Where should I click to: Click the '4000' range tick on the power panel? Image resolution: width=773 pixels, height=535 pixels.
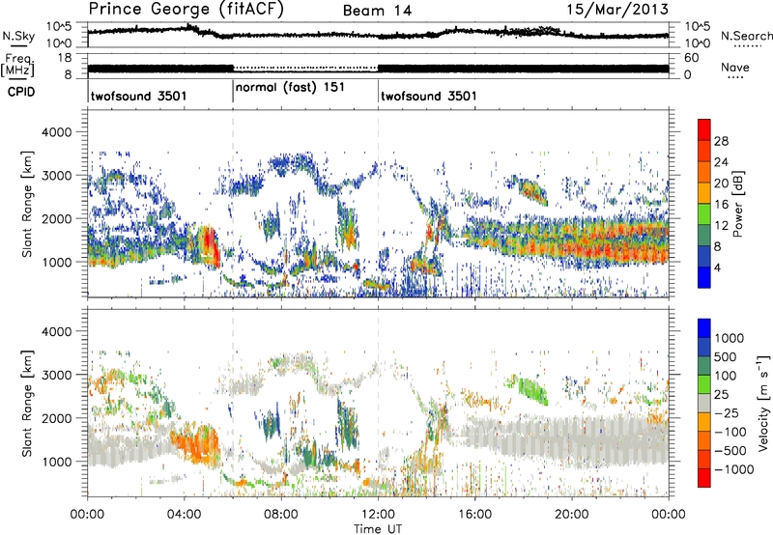[x=56, y=132]
